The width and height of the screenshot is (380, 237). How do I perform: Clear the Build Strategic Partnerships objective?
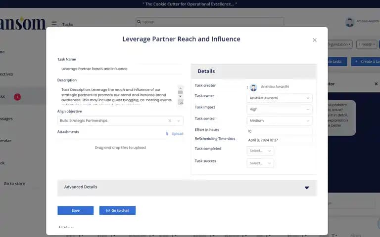170,120
